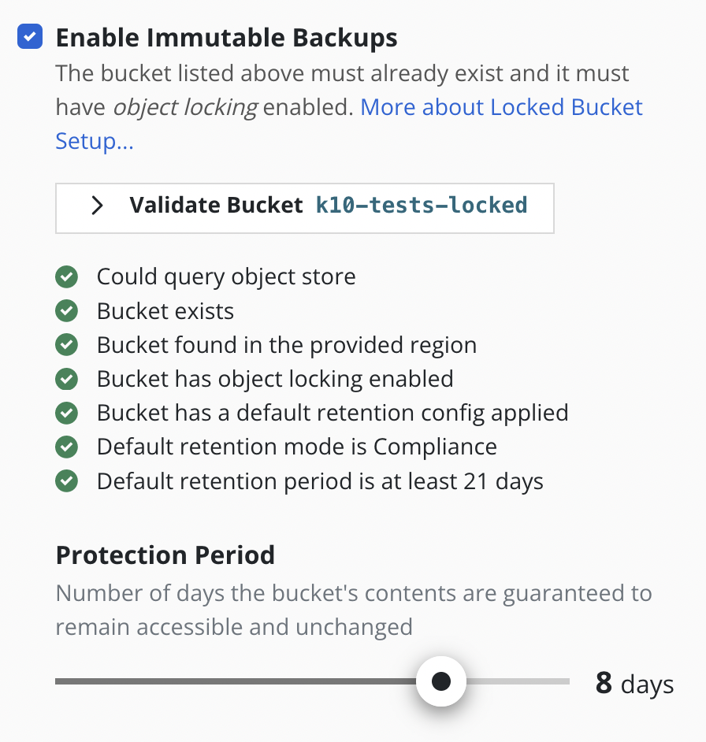This screenshot has height=742, width=706.
Task: Click the check icon for 'Bucket has object locking enabled'
Action: [67, 379]
